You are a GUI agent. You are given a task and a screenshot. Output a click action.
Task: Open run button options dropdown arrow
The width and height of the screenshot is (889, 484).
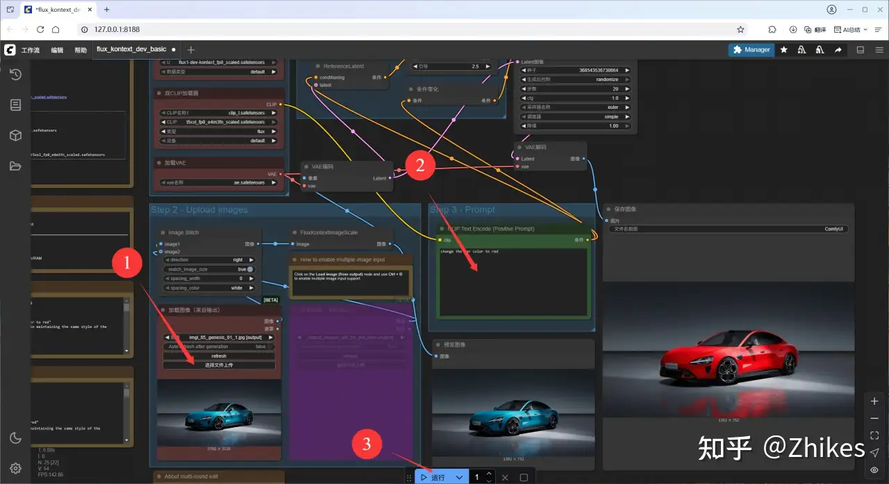(459, 477)
